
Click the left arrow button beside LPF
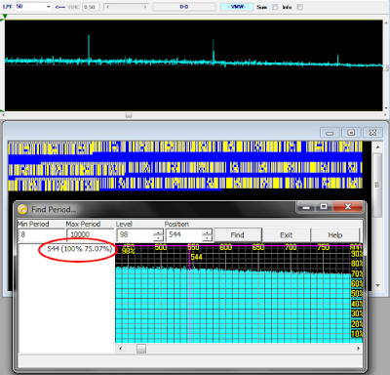pos(59,7)
